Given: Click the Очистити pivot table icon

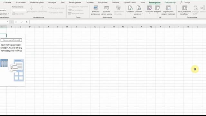Looking at the screenshot, I should click(149, 8).
